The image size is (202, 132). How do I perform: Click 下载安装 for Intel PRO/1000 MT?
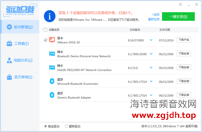[x=184, y=67]
